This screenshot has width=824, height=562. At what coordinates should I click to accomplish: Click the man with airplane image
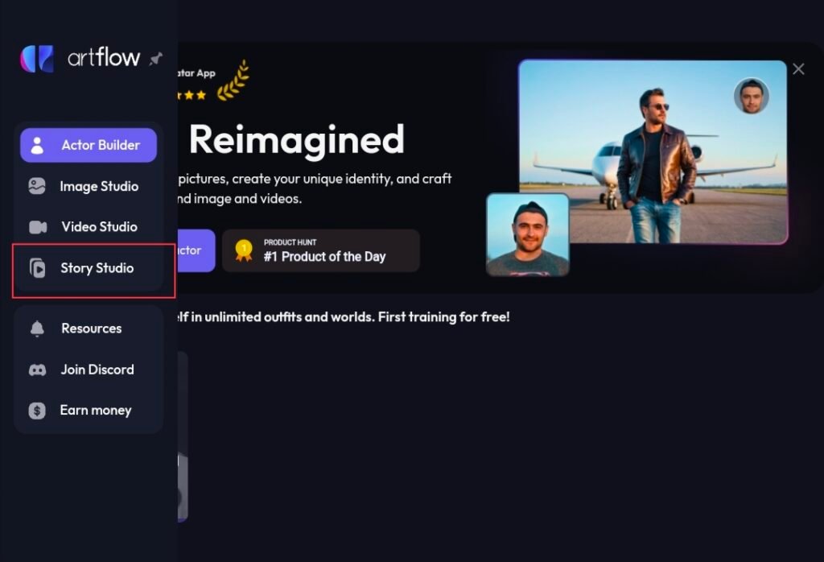(x=653, y=151)
